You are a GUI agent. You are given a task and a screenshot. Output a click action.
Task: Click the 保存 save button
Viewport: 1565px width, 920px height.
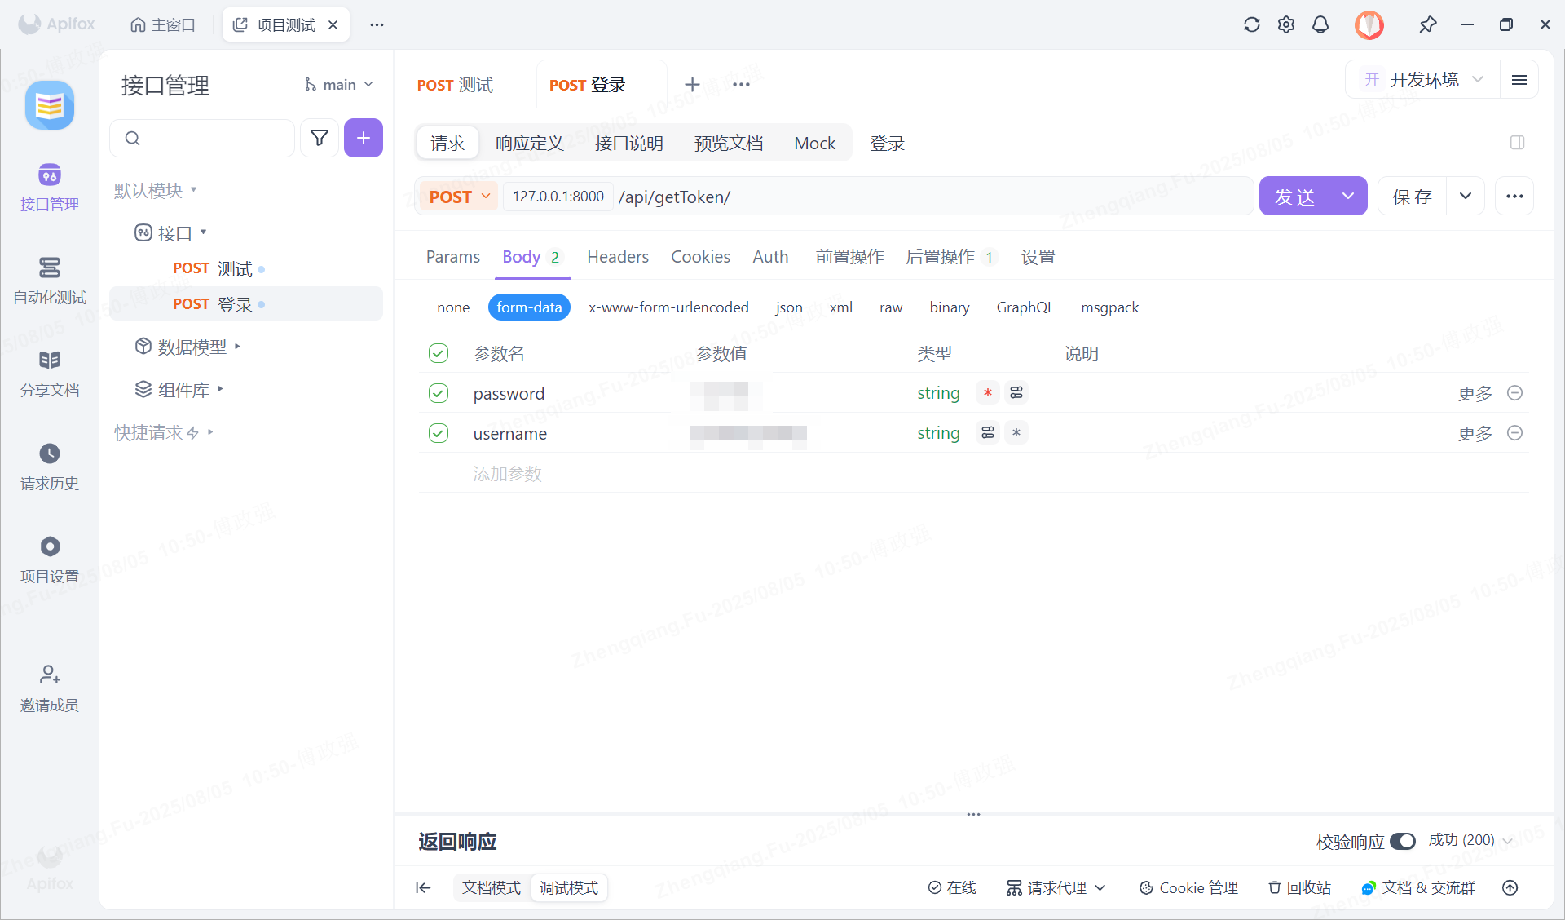click(x=1412, y=196)
